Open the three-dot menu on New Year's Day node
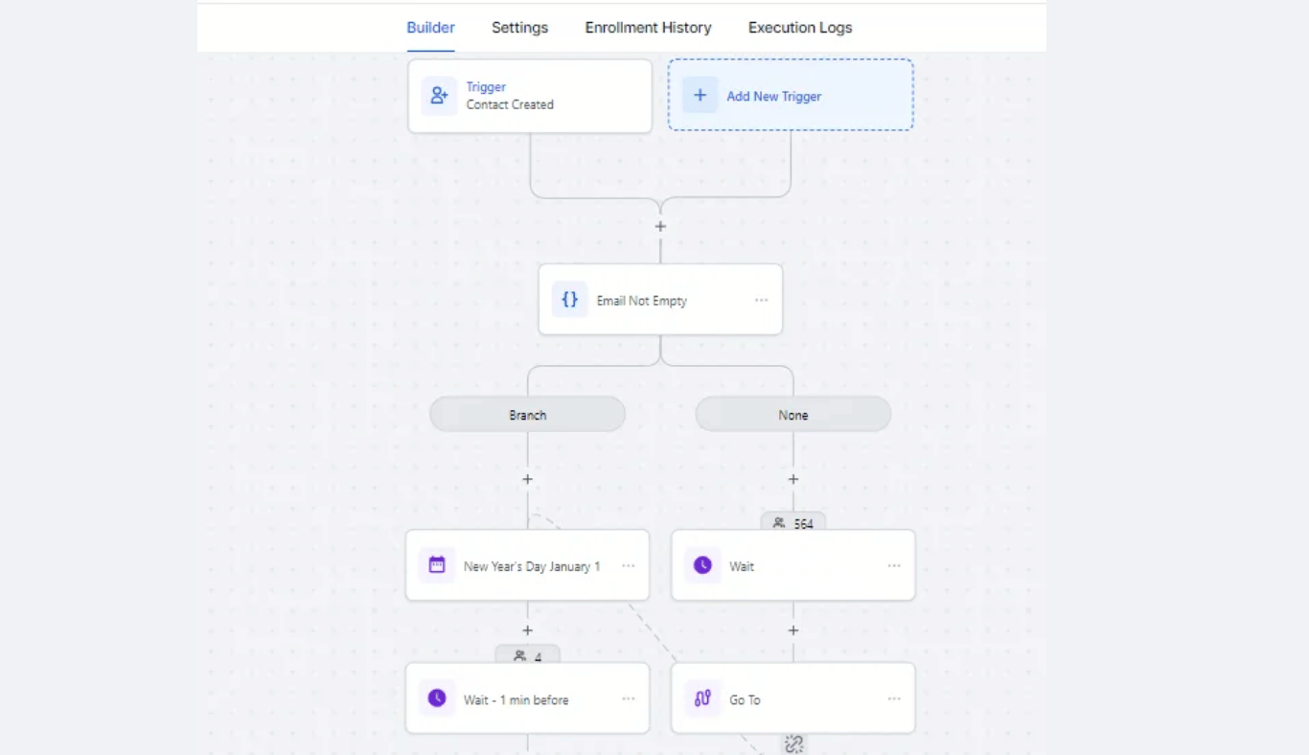 click(x=629, y=565)
